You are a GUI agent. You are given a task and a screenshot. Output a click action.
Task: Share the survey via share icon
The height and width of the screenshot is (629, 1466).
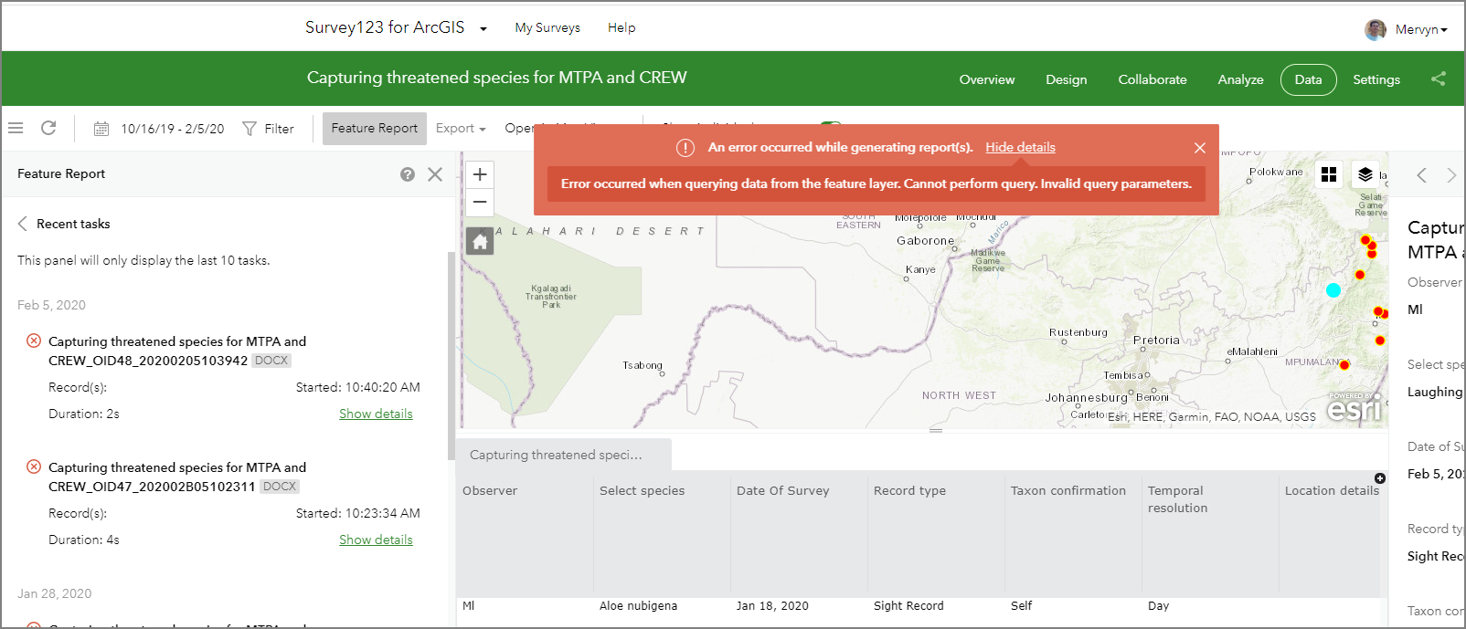1438,79
